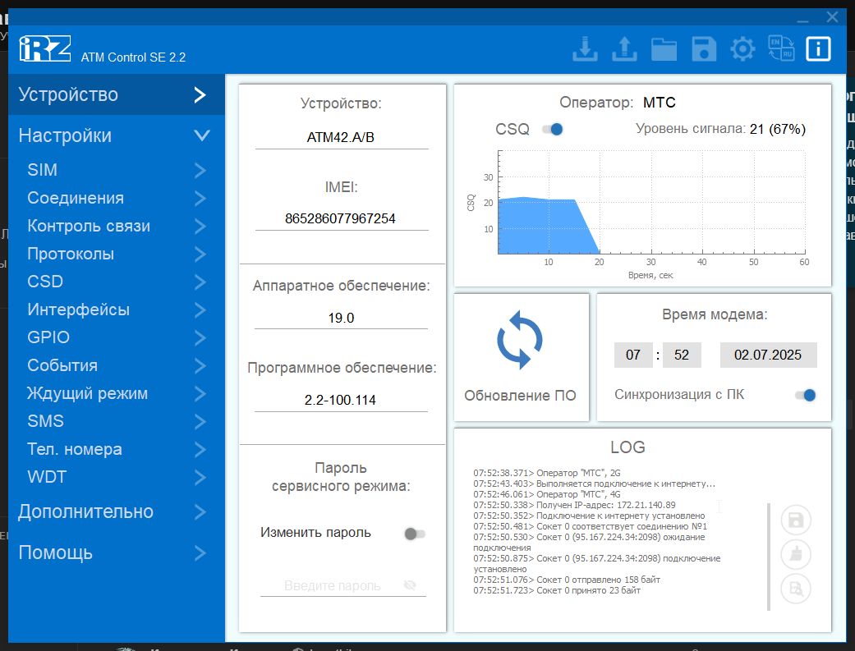Click the IMEI value 865286077967254
Screen dimensions: 855x651
pos(340,218)
